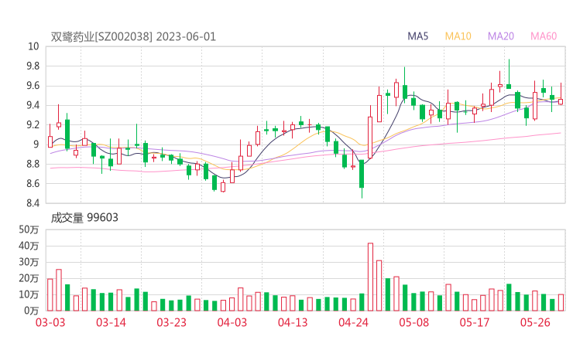The image size is (573, 340).
Task: Click the price axis label 9.4
Action: [33, 105]
